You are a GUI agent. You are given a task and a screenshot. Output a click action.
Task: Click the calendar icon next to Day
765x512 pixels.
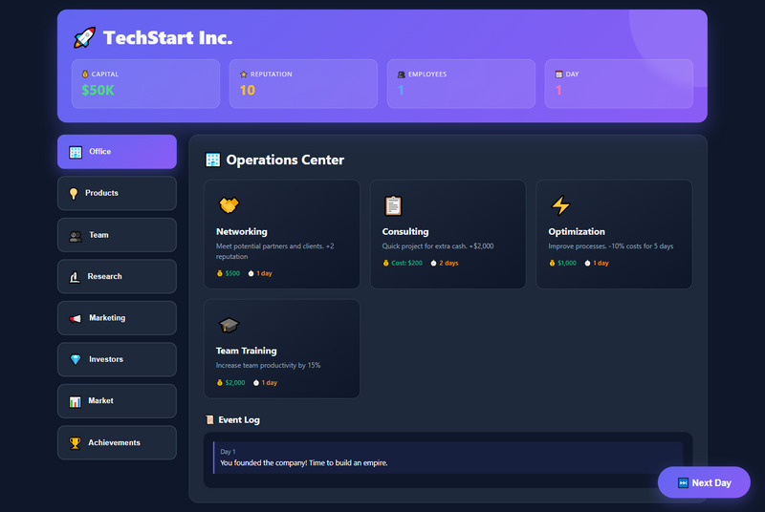(558, 75)
